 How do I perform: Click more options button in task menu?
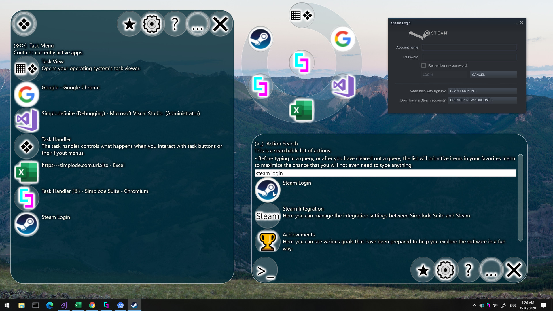point(197,24)
